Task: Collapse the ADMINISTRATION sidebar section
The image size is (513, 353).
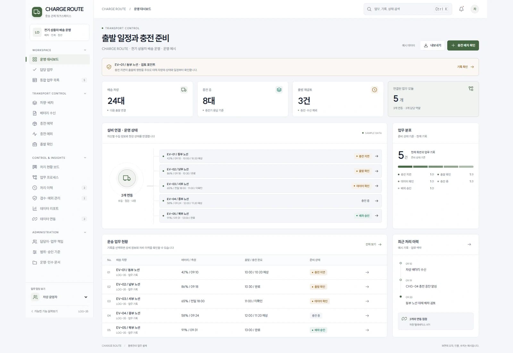Action: [85, 232]
